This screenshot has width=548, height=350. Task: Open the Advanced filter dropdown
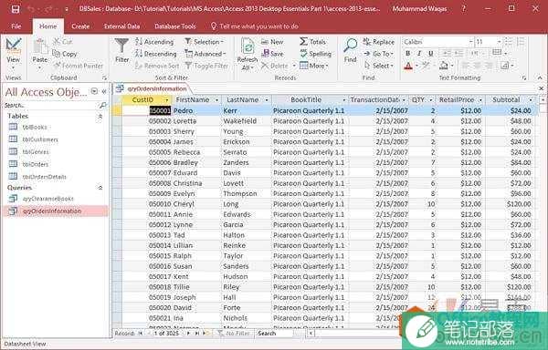click(205, 54)
